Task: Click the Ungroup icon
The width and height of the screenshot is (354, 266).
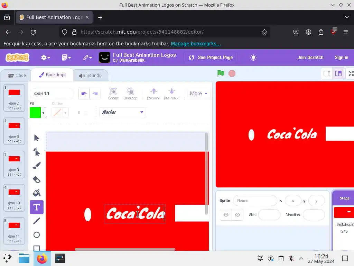Action: pos(130,94)
